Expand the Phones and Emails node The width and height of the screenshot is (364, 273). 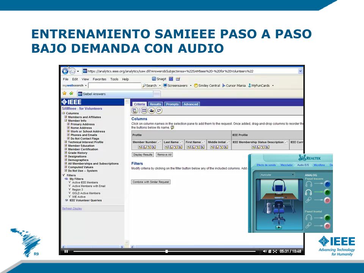68,135
